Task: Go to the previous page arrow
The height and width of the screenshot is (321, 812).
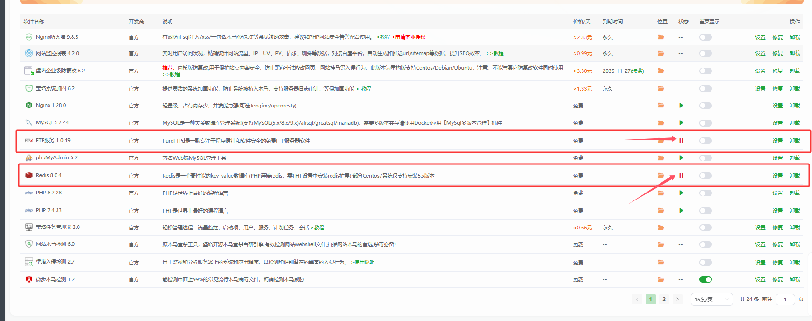Action: pyautogui.click(x=637, y=299)
